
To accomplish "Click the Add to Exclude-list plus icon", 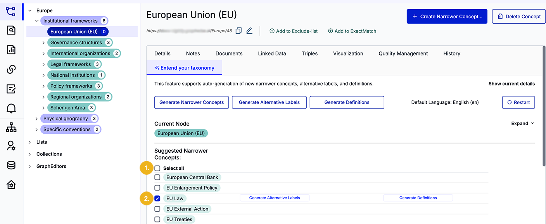I will pos(272,31).
